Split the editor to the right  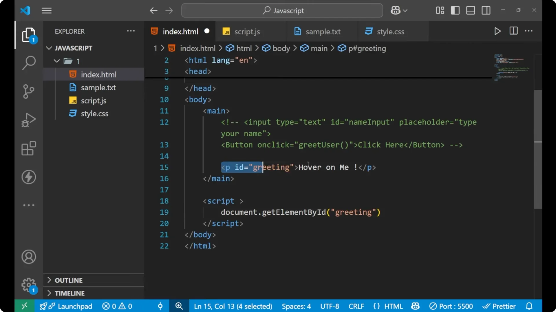(x=513, y=31)
